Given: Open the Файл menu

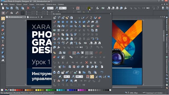Looking at the screenshot, I should (x=6, y=4).
